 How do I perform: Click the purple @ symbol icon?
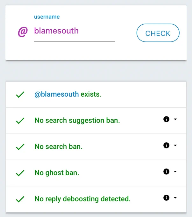(x=23, y=32)
